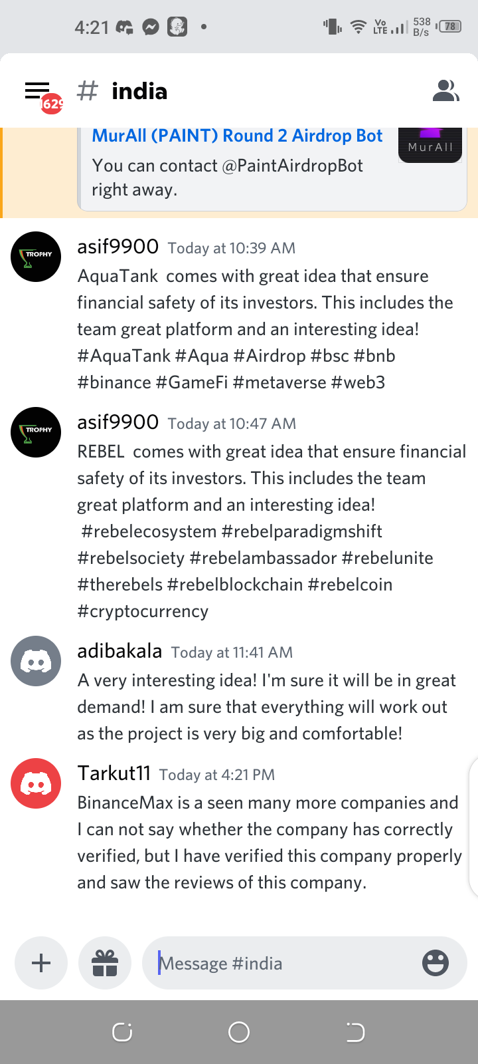Tap asif9900 name above REBEL message

pos(118,422)
